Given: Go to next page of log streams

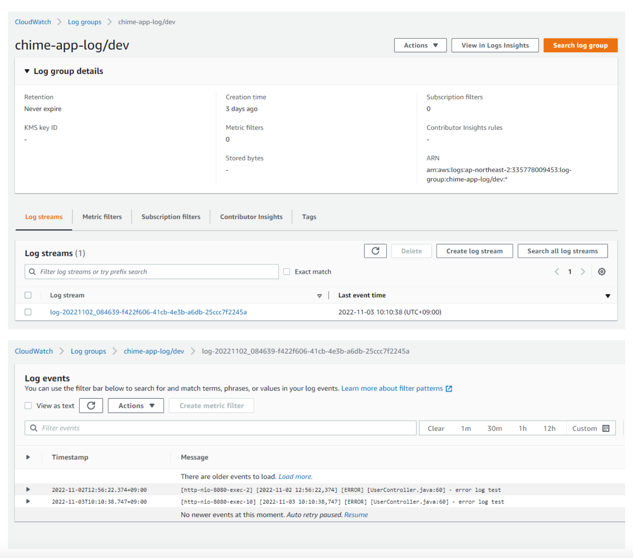Looking at the screenshot, I should [x=583, y=271].
